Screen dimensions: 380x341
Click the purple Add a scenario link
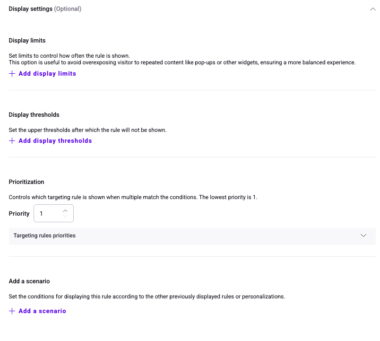(x=42, y=311)
